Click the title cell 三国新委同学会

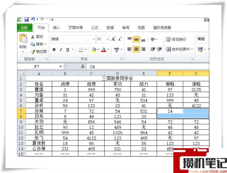117,79
